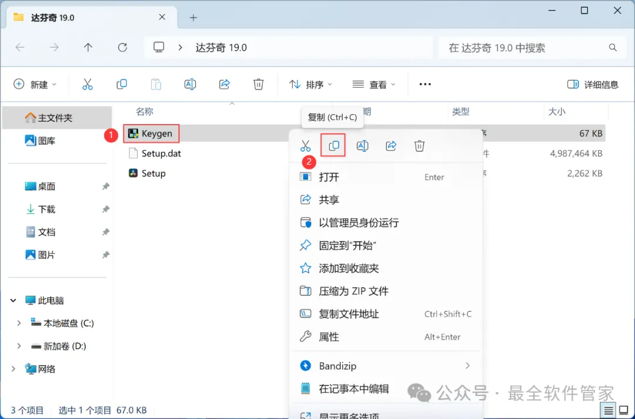The width and height of the screenshot is (635, 419).
Task: Click the This PC monitor icon in the address bar
Action: (x=159, y=48)
